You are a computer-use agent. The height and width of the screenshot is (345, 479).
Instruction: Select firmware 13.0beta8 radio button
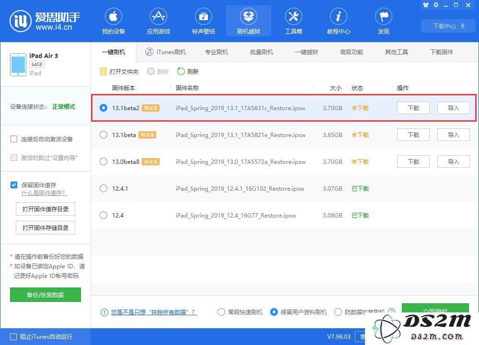pos(103,161)
